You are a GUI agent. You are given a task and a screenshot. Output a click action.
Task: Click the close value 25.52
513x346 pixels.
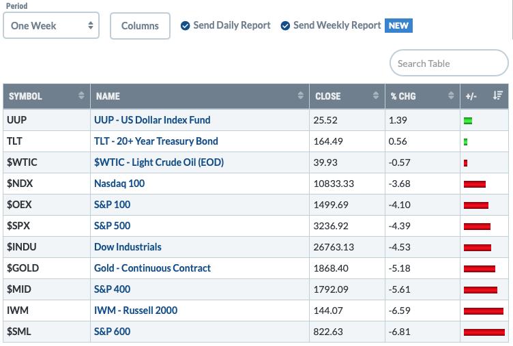[x=325, y=120]
